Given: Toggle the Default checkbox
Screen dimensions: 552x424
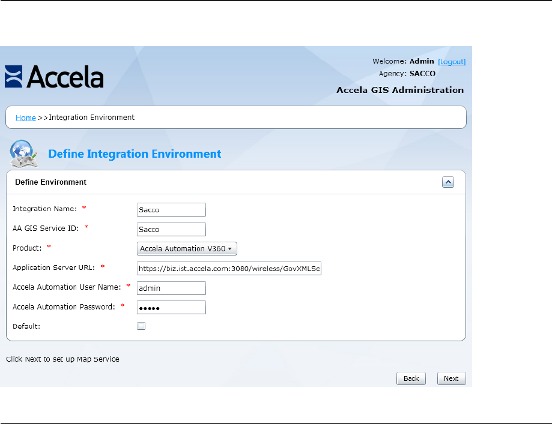Looking at the screenshot, I should coord(141,326).
